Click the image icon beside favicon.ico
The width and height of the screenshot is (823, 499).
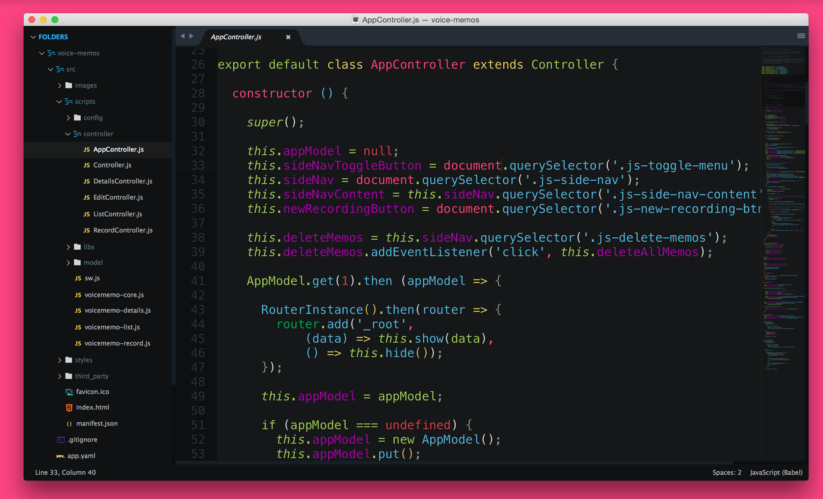[x=69, y=392]
